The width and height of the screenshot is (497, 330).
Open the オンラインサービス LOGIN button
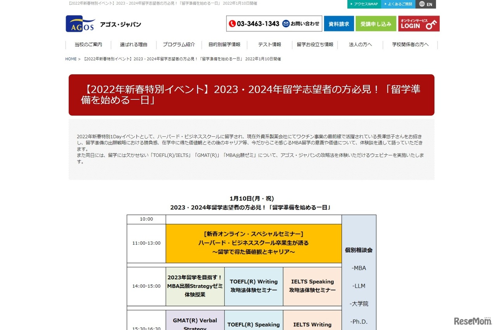(419, 24)
